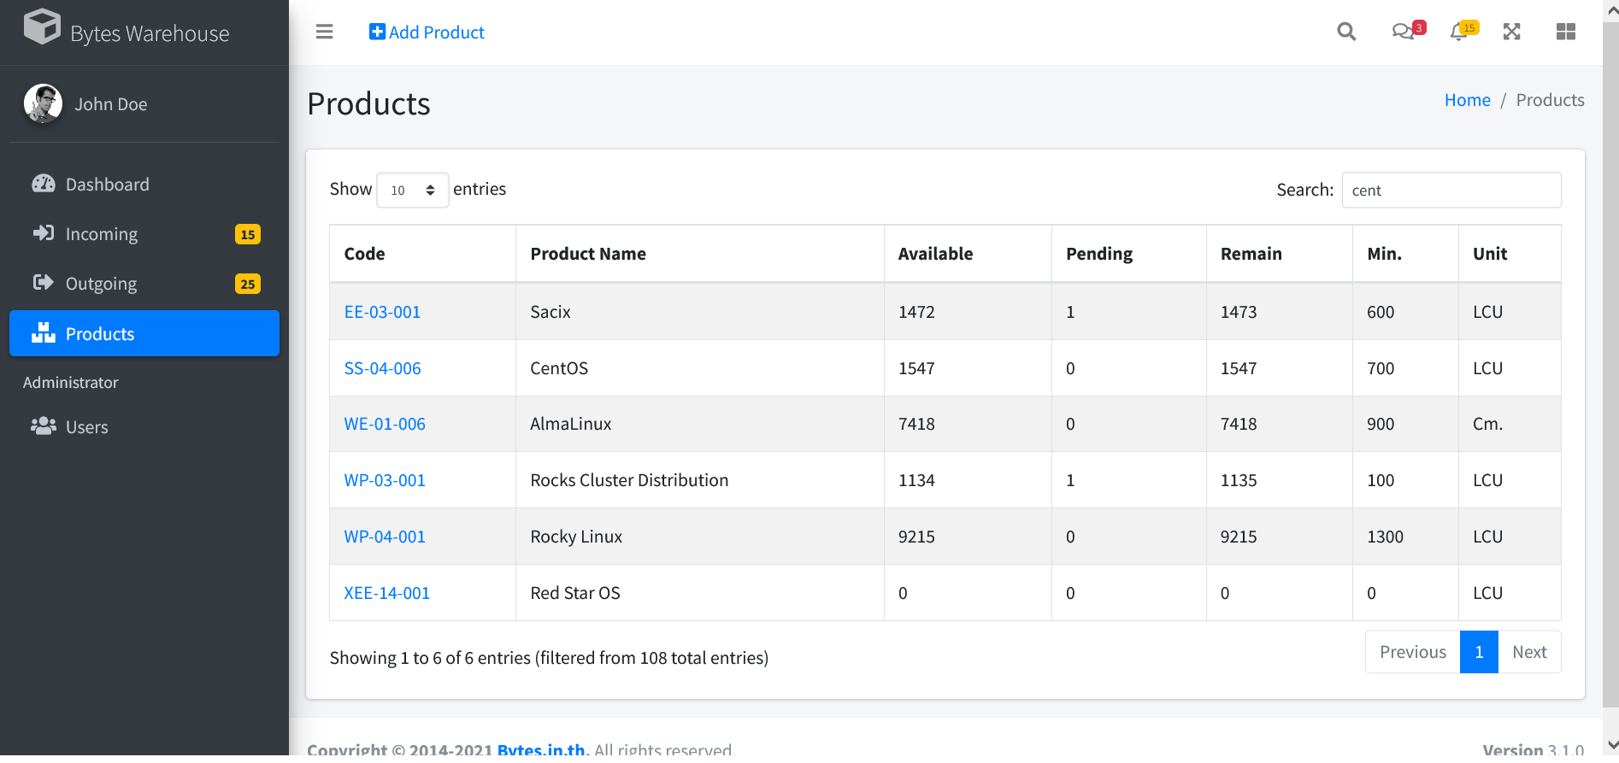This screenshot has width=1619, height=763.
Task: Open the grid control sidebar icon
Action: [1566, 32]
